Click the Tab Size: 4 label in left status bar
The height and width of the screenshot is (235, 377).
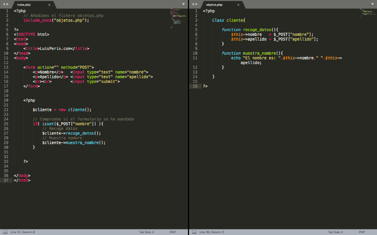click(x=147, y=232)
